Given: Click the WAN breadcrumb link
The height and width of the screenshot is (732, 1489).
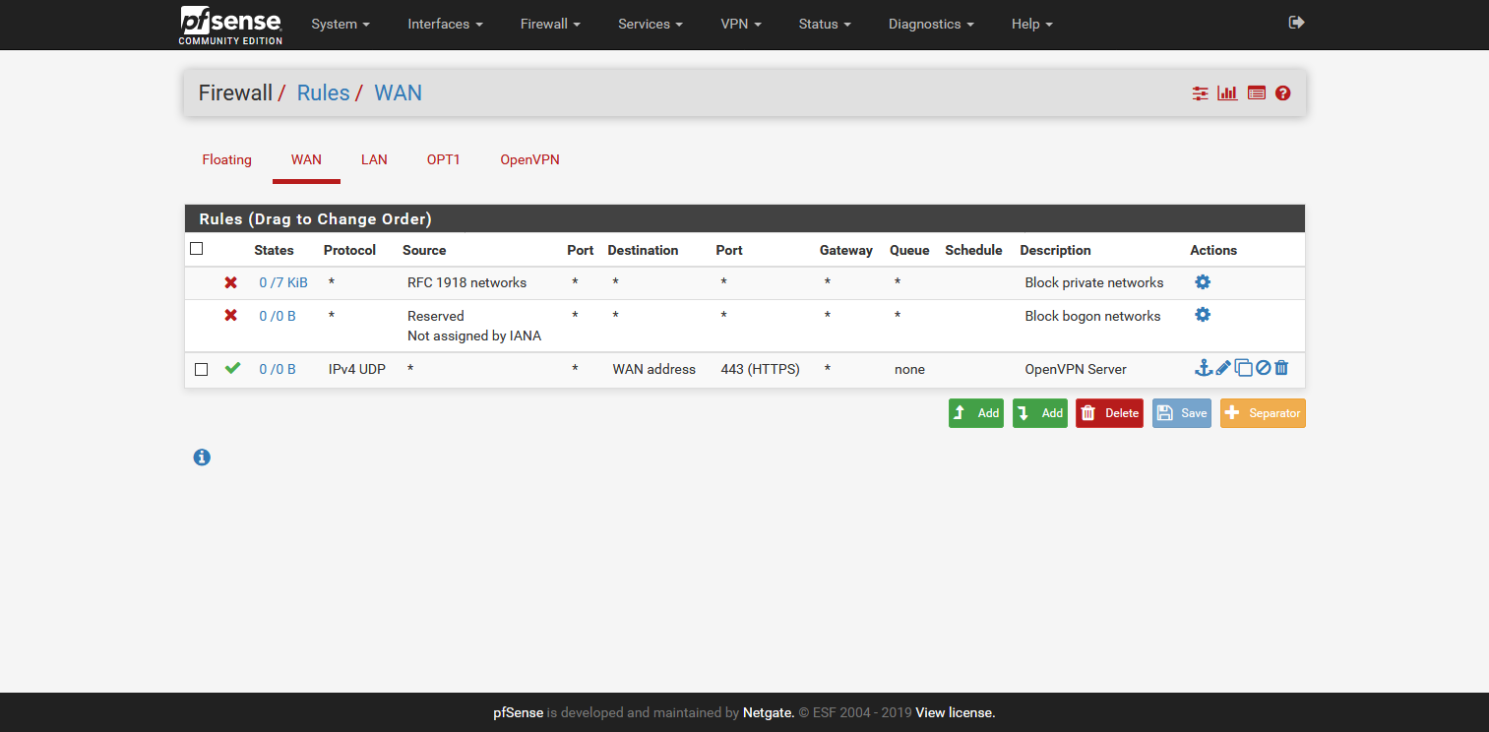Looking at the screenshot, I should (x=399, y=92).
